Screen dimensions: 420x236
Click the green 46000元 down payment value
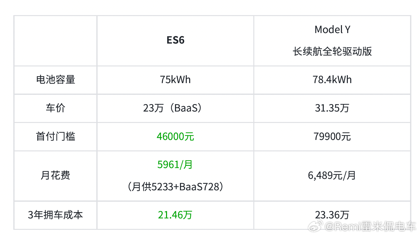175,137
